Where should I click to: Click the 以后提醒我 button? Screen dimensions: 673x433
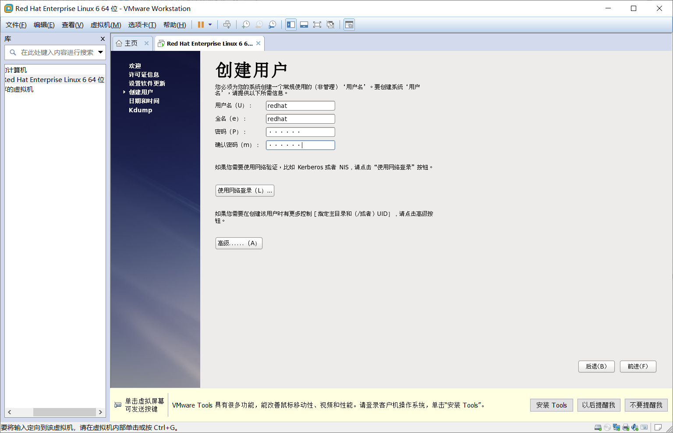click(x=599, y=405)
